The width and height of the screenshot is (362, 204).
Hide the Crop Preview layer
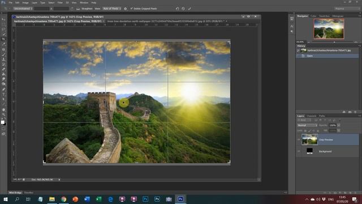point(299,140)
